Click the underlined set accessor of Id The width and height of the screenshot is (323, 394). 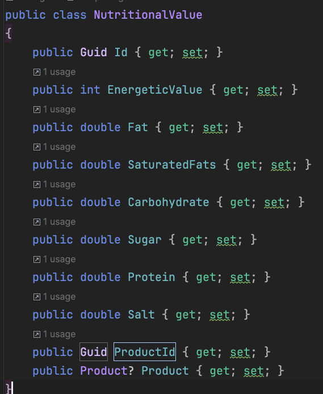point(192,53)
